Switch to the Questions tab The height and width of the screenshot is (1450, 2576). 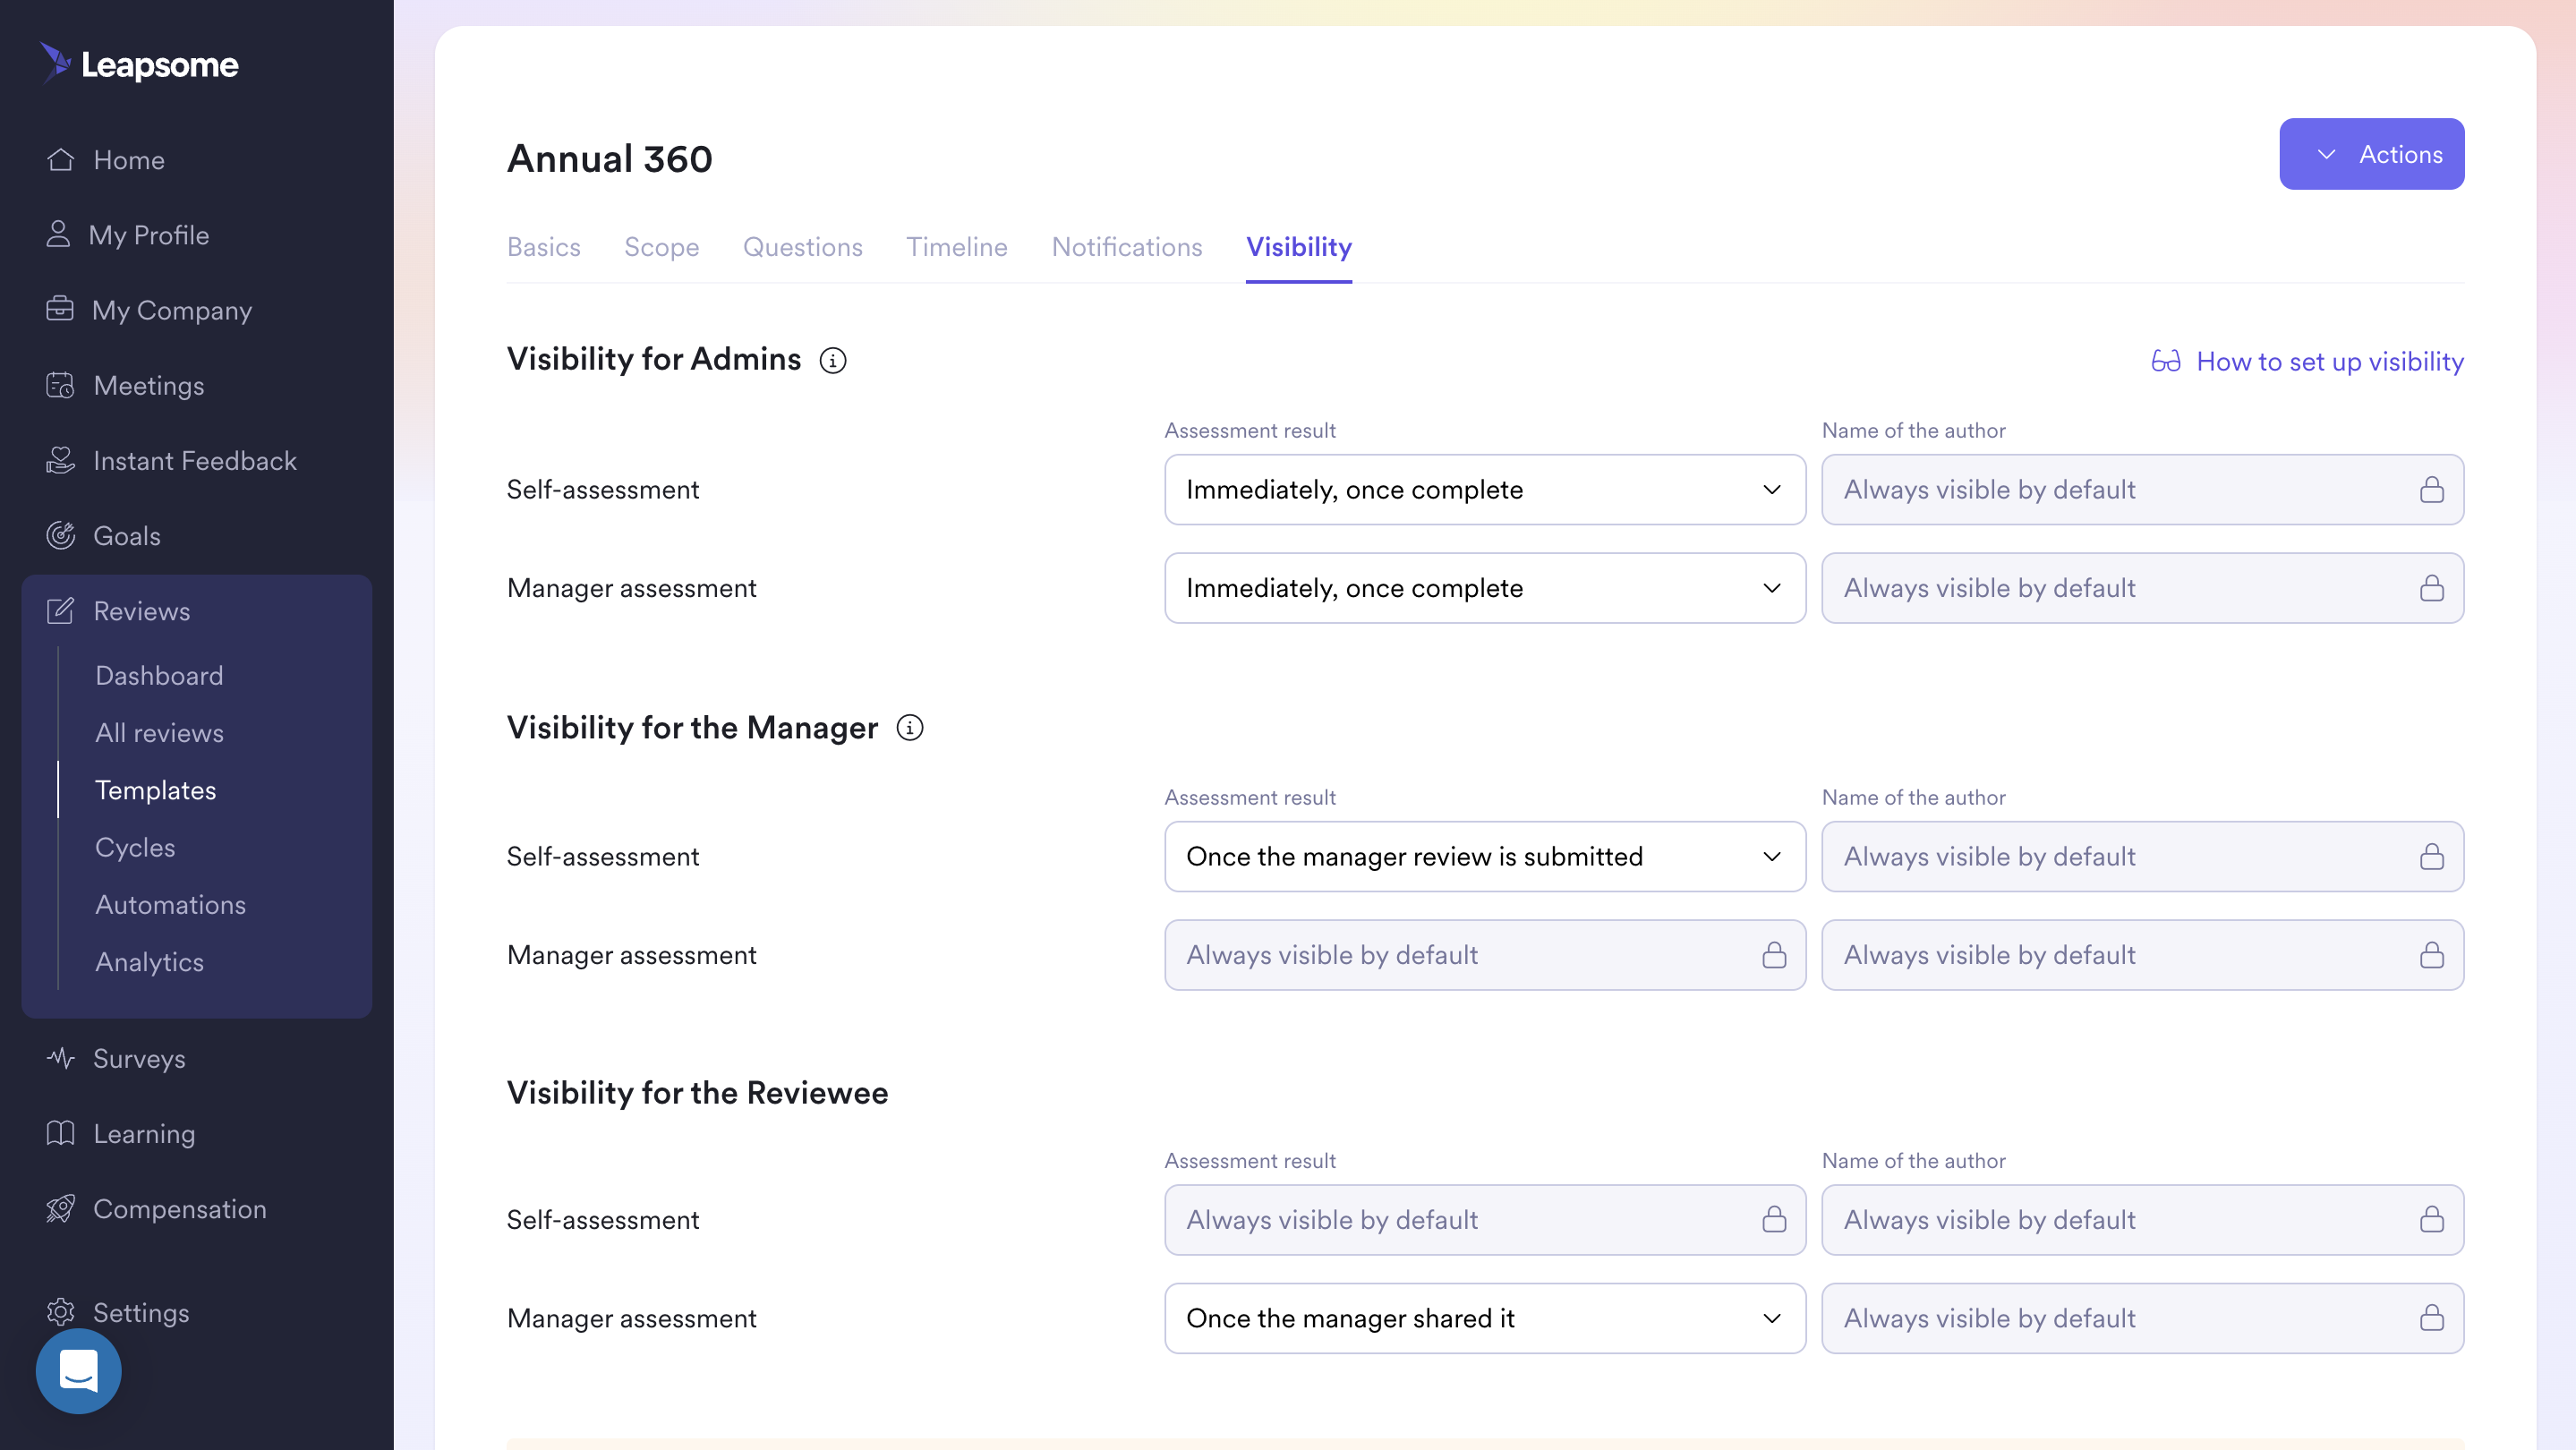click(x=802, y=247)
